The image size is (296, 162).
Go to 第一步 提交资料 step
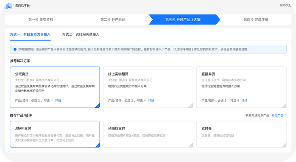tap(41, 20)
